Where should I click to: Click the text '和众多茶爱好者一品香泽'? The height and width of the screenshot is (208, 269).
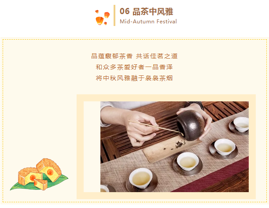[x=134, y=67]
